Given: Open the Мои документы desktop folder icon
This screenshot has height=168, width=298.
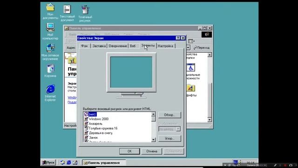Looking at the screenshot, I should pyautogui.click(x=50, y=7).
